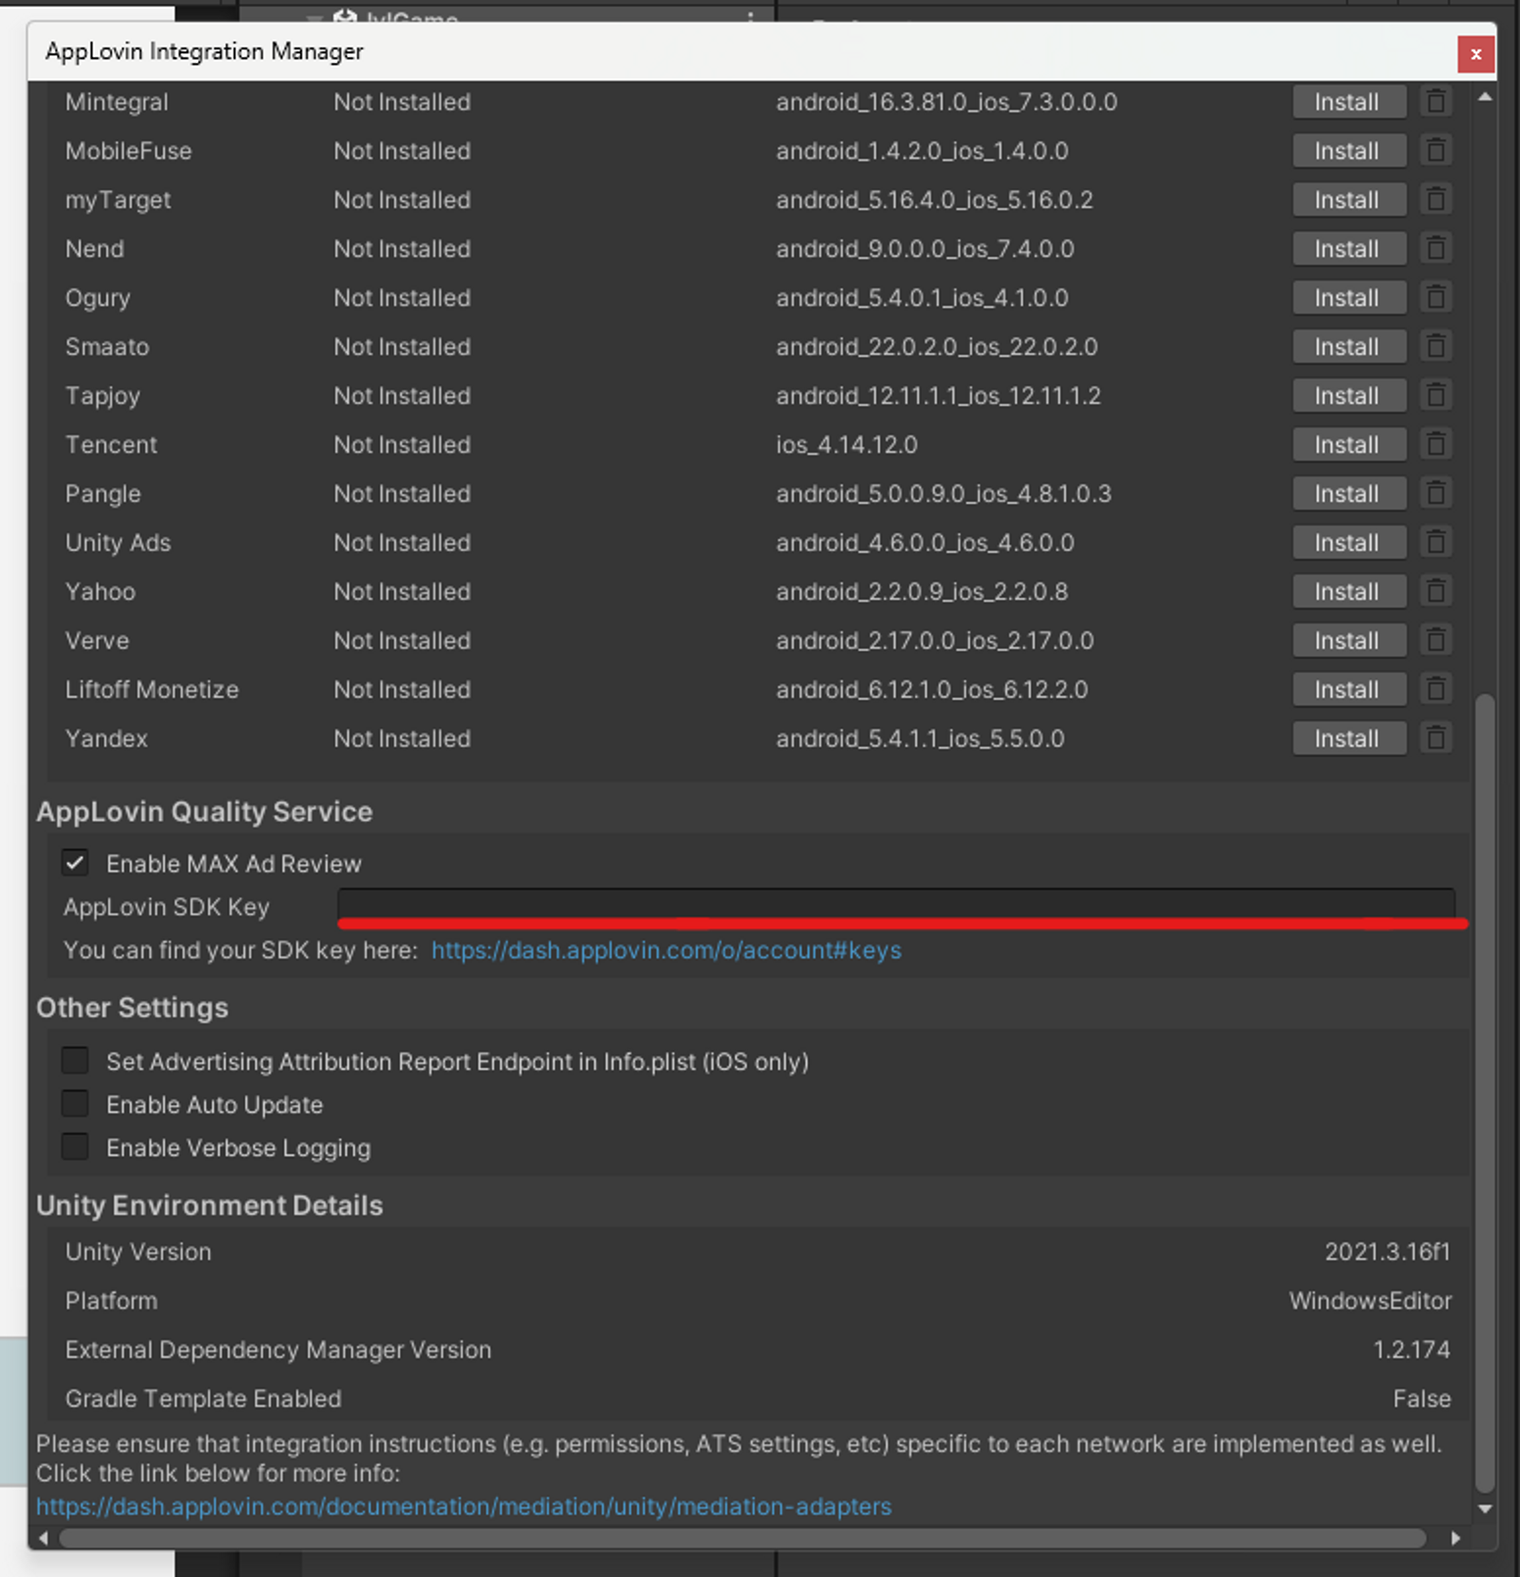Click the trash icon for Yandex
This screenshot has width=1520, height=1577.
tap(1436, 738)
